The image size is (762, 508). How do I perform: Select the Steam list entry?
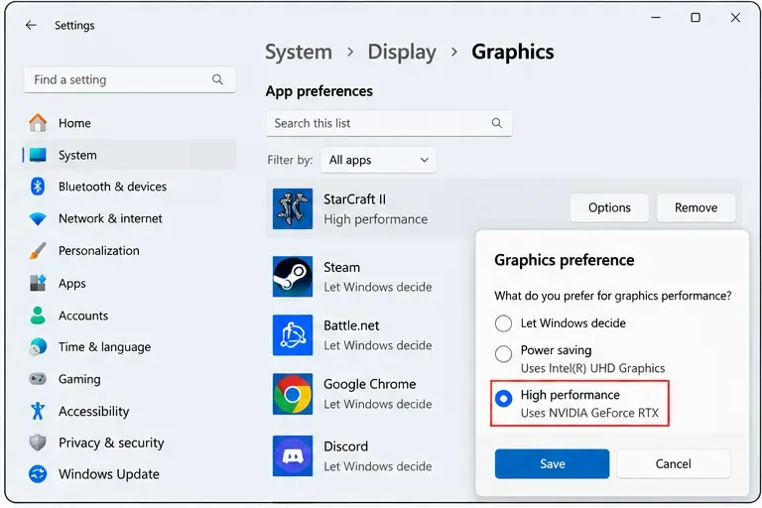(370, 277)
